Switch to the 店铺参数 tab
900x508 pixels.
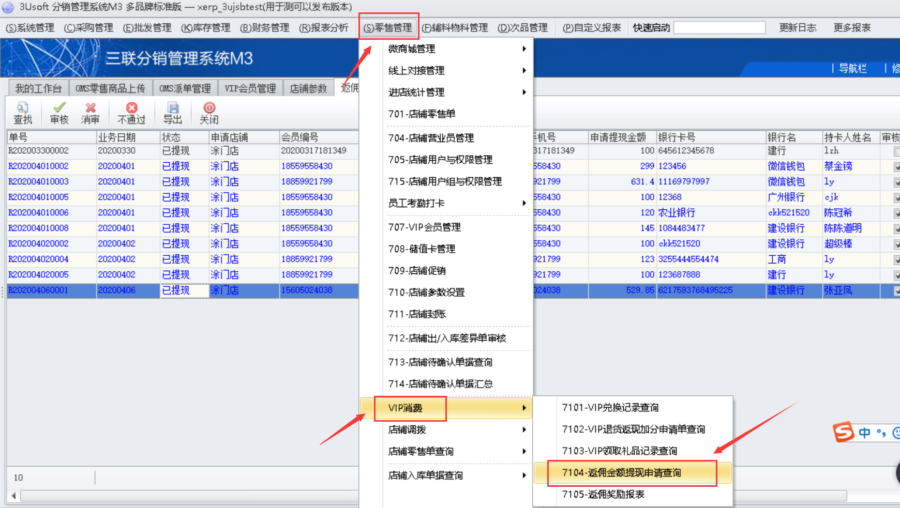click(309, 88)
